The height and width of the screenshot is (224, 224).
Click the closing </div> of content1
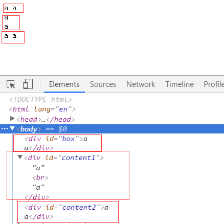(x=37, y=197)
